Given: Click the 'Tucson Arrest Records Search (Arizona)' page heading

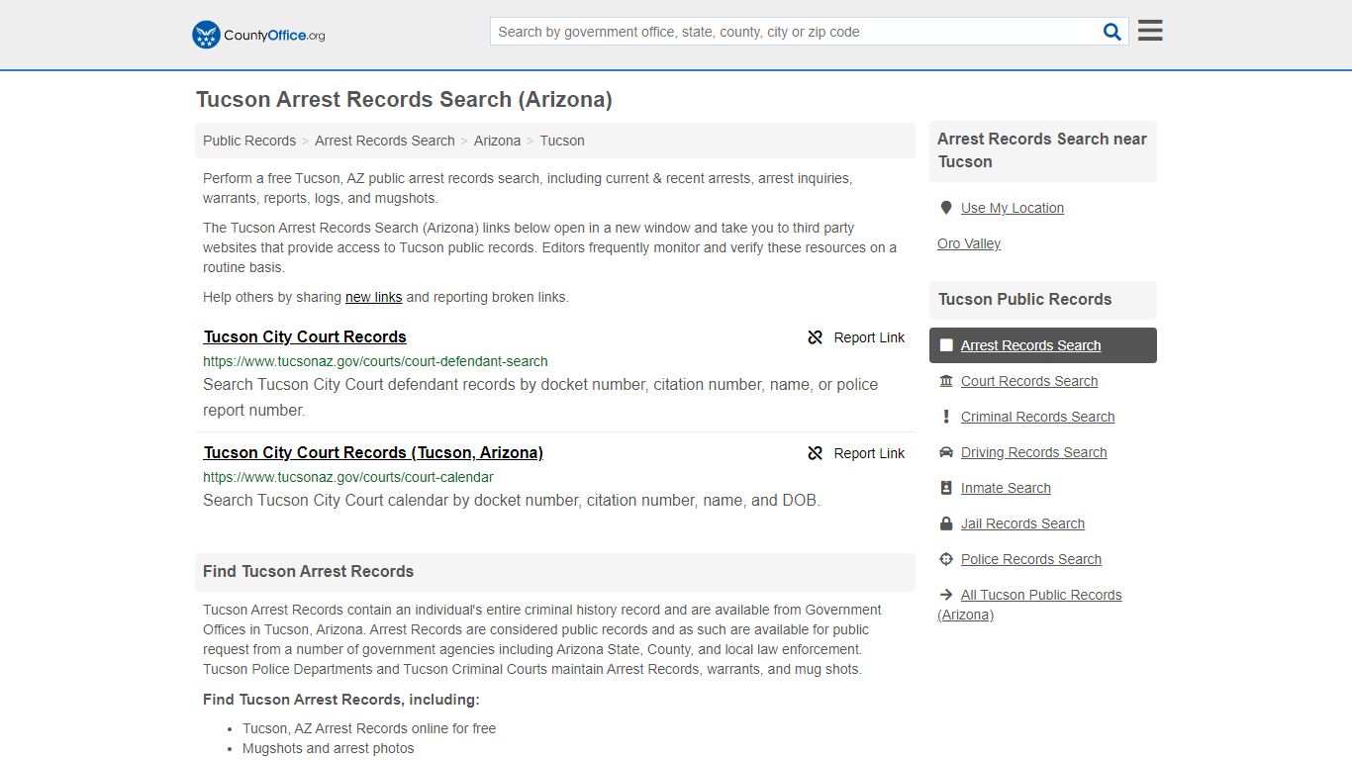Looking at the screenshot, I should tap(404, 100).
